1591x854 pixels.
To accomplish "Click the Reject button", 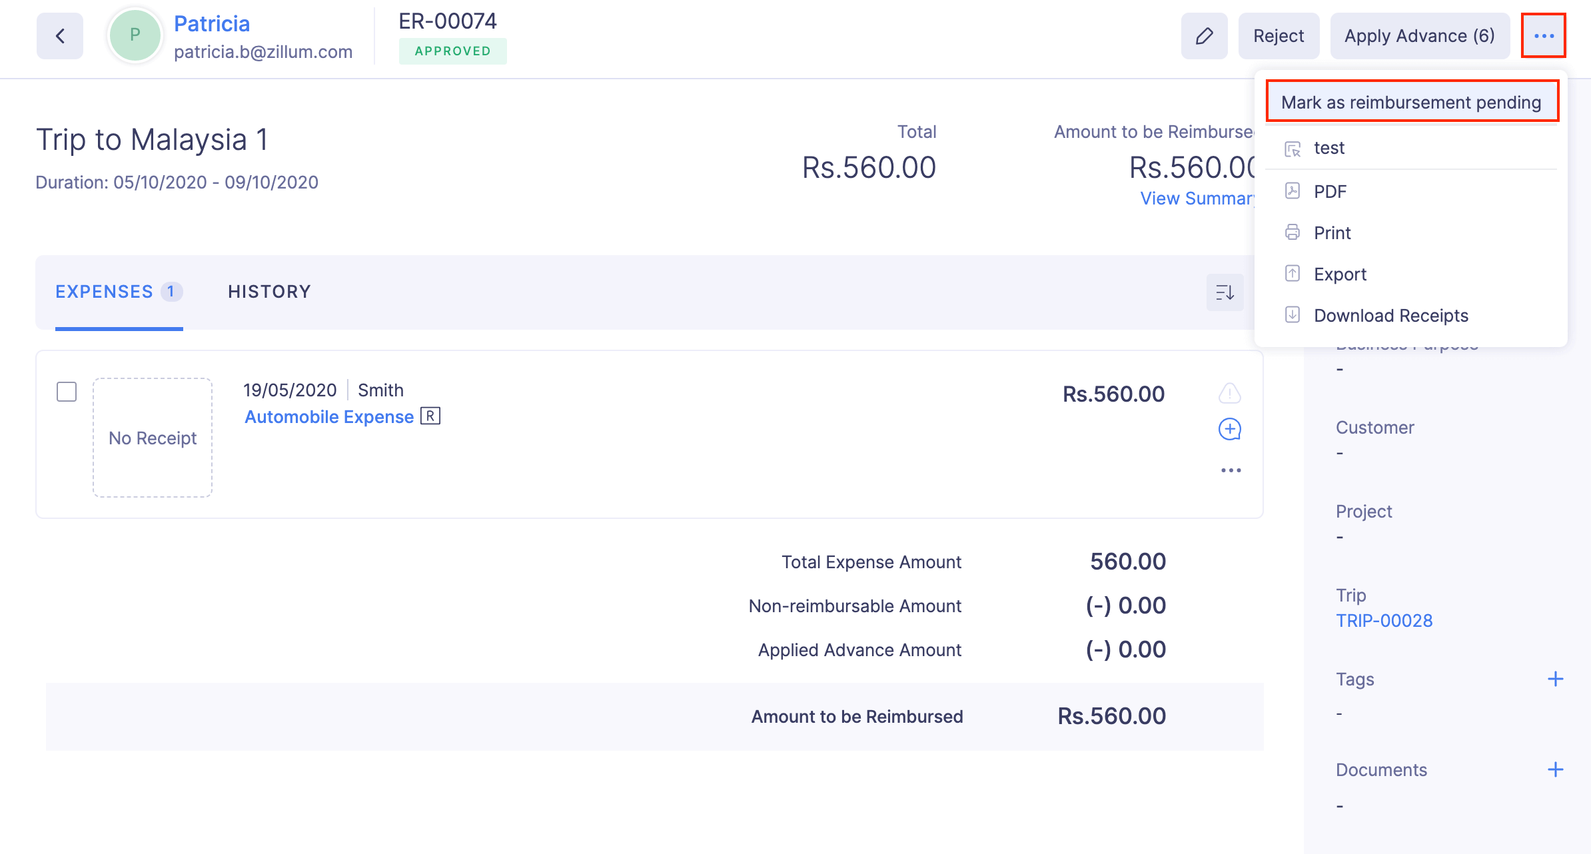I will pyautogui.click(x=1278, y=36).
